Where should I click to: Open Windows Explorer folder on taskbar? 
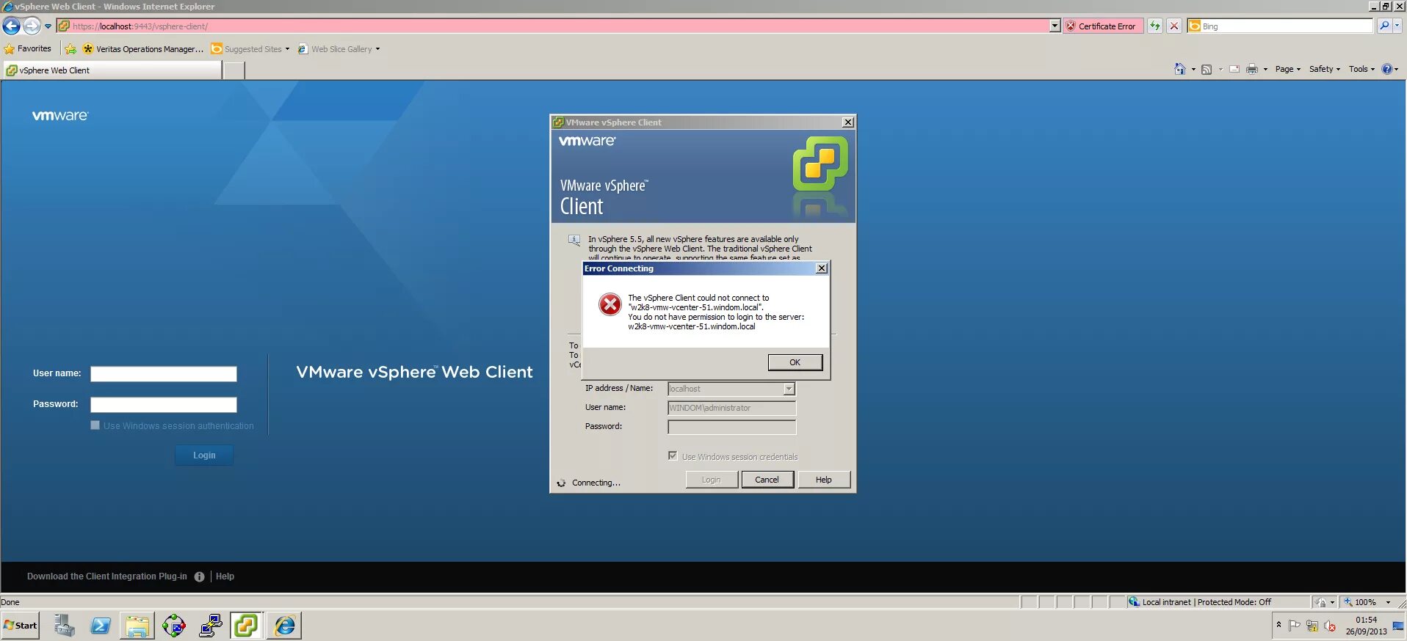[x=137, y=626]
